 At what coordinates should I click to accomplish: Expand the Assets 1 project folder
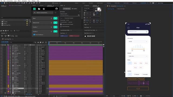[1, 23]
